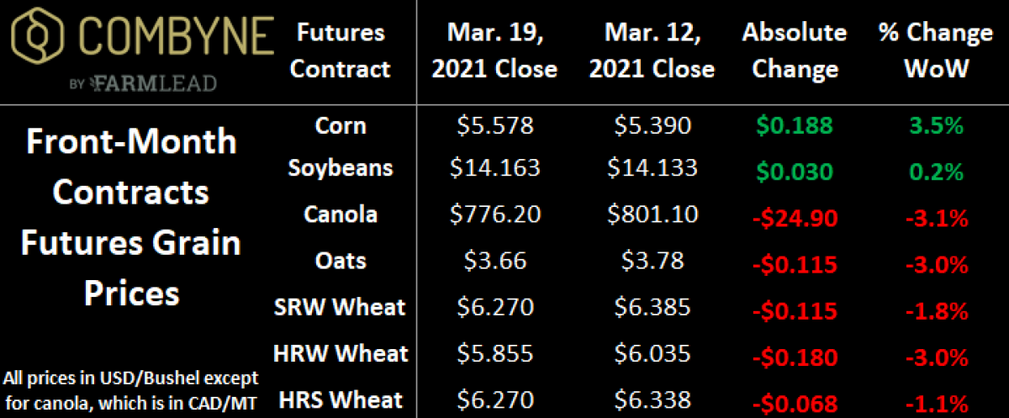The height and width of the screenshot is (418, 1009).
Task: Click the Front-Month Contracts Futures Grain Prices title
Action: click(130, 217)
